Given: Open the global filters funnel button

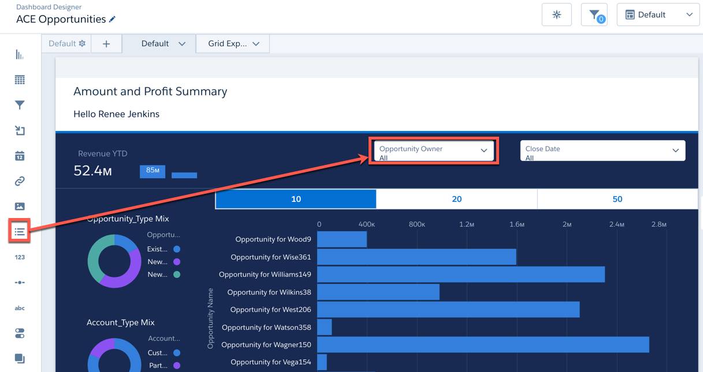Looking at the screenshot, I should click(x=594, y=15).
